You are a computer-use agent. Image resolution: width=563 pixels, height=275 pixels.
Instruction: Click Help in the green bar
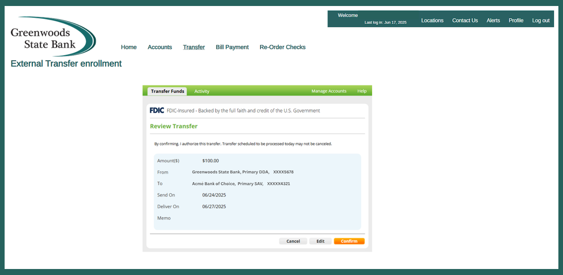tap(362, 91)
